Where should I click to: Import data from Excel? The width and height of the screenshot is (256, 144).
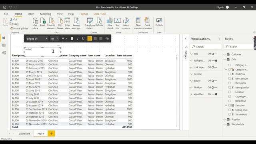[x=43, y=22]
